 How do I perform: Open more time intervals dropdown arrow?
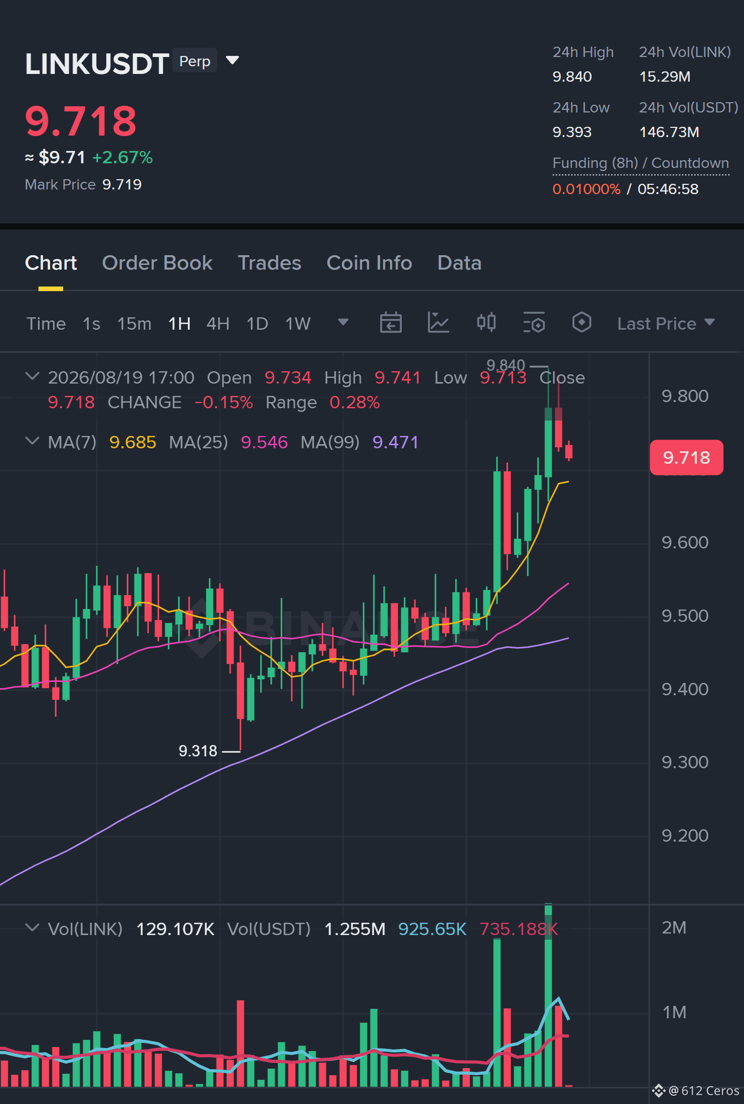(343, 322)
